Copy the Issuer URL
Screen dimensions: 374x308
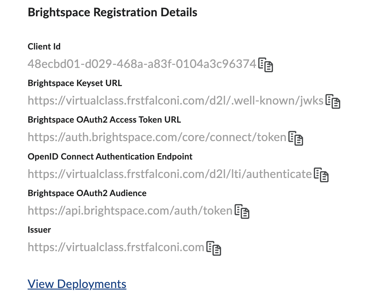tap(214, 248)
